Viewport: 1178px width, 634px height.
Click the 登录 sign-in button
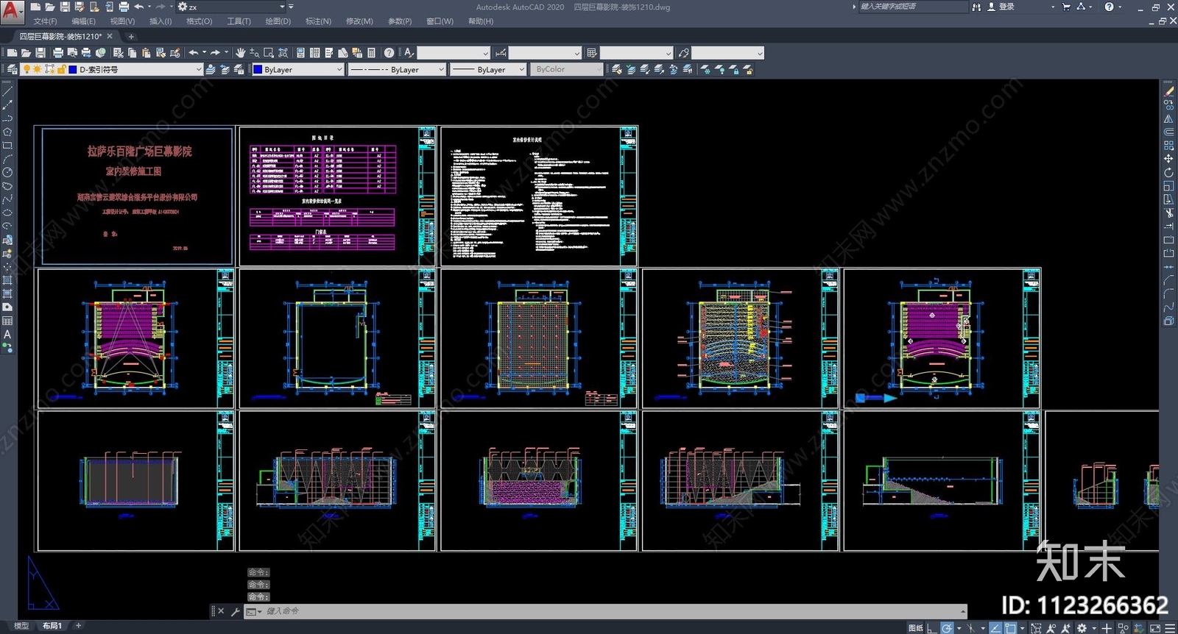pos(1001,7)
